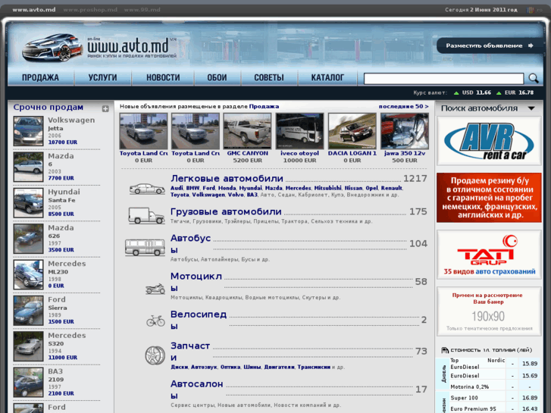
Task: Open the Поиск автомобиля dropdown arrow
Action: coord(531,108)
